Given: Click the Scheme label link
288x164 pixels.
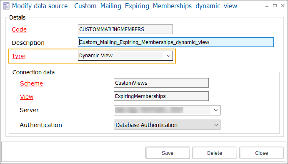Looking at the screenshot, I should (x=31, y=83).
